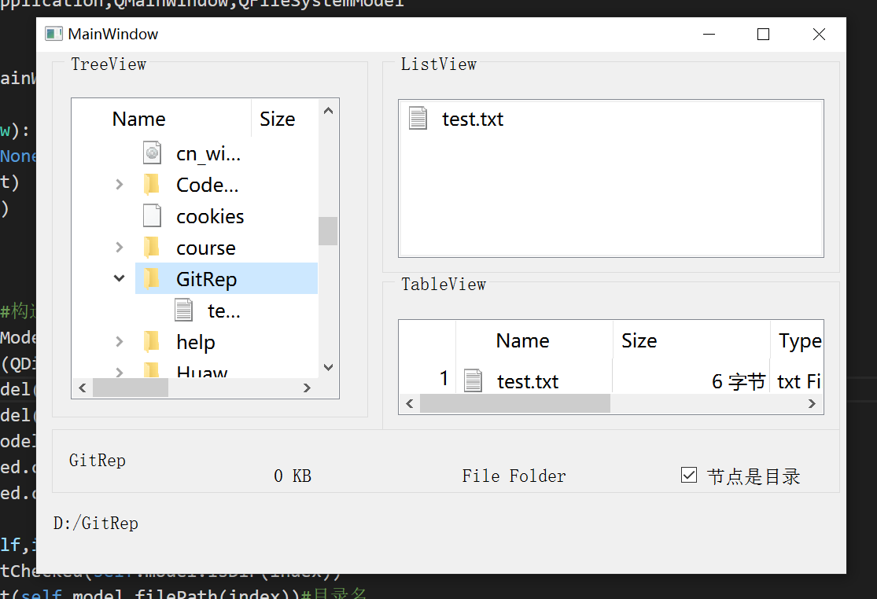Select the te... child file under GitRep
This screenshot has width=877, height=599.
coord(223,311)
